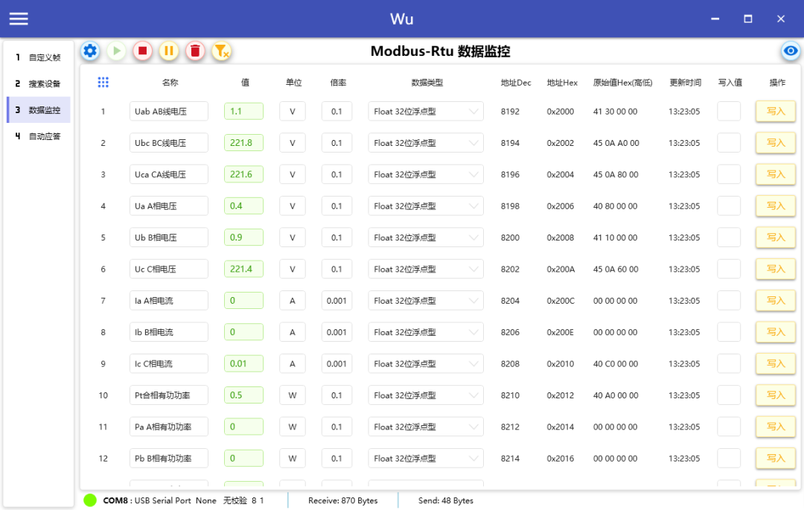The image size is (804, 510).
Task: Toggle the eye visibility icon at top right
Action: [790, 51]
